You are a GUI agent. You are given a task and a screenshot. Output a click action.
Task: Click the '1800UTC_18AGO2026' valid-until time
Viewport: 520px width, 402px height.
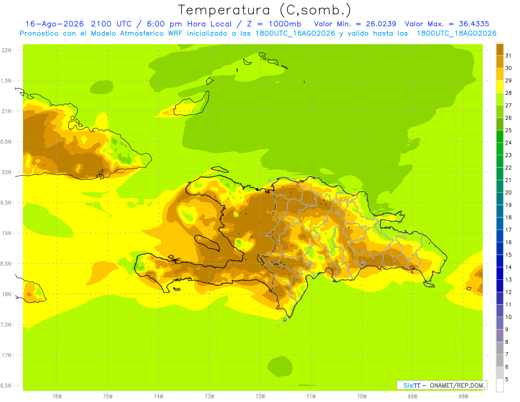pyautogui.click(x=456, y=33)
